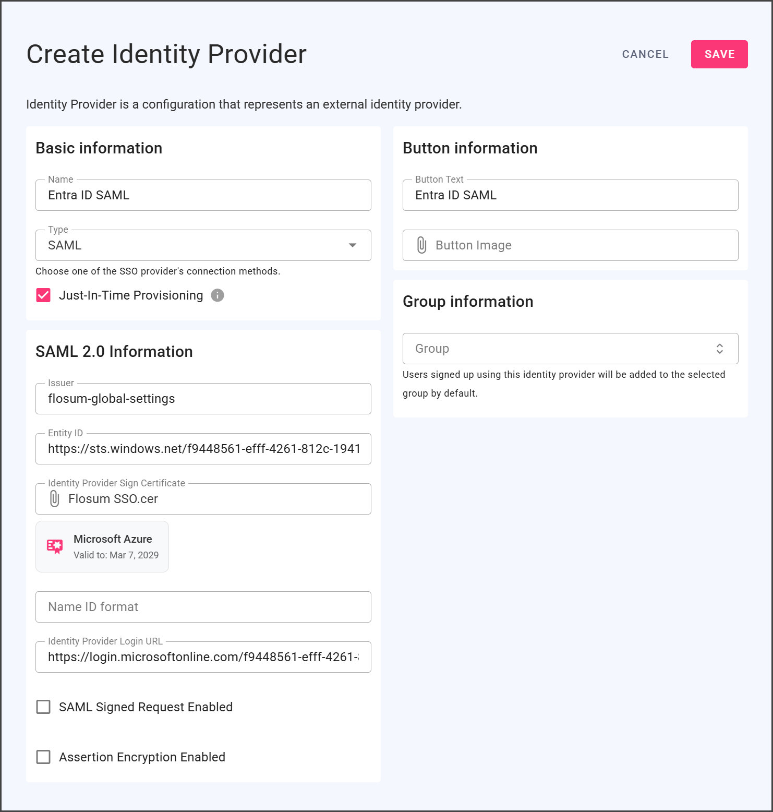Viewport: 773px width, 812px height.
Task: Click the Just-In-Time Provisioning info icon
Action: [x=218, y=295]
